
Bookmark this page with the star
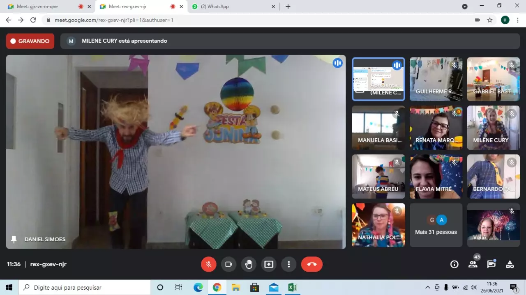point(489,20)
